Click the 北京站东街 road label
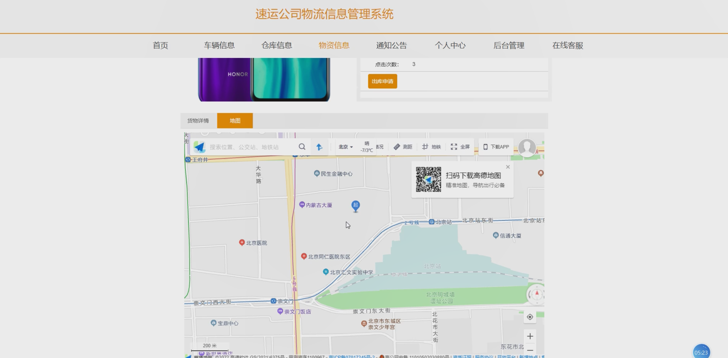 (x=478, y=220)
